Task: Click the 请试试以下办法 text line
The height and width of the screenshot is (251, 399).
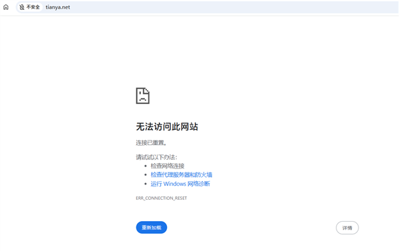Action: coord(156,157)
